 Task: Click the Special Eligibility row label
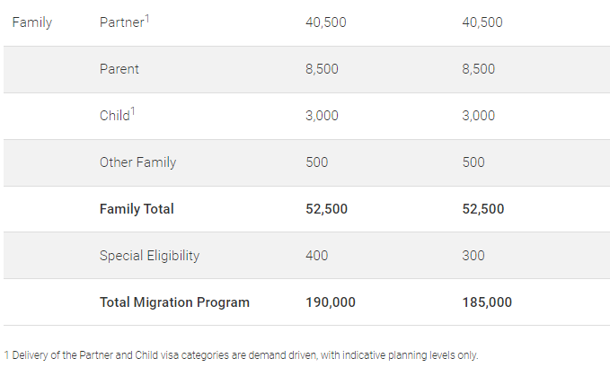[x=149, y=256]
